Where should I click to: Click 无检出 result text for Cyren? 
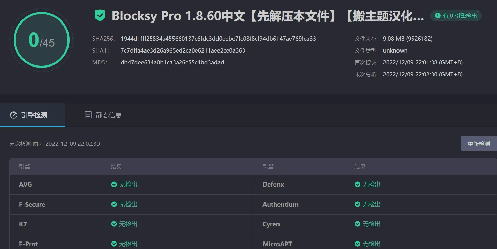click(x=372, y=224)
